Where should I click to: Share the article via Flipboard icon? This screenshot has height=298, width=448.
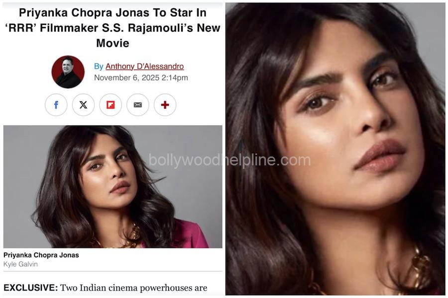pos(111,105)
